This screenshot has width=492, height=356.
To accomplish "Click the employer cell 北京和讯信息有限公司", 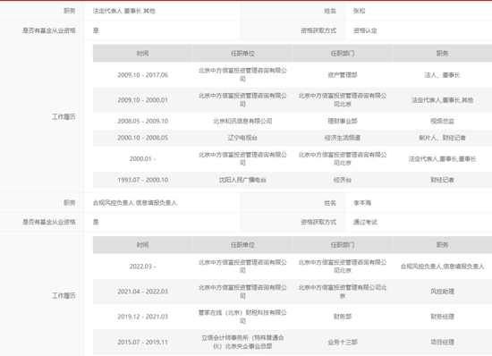I will click(242, 121).
